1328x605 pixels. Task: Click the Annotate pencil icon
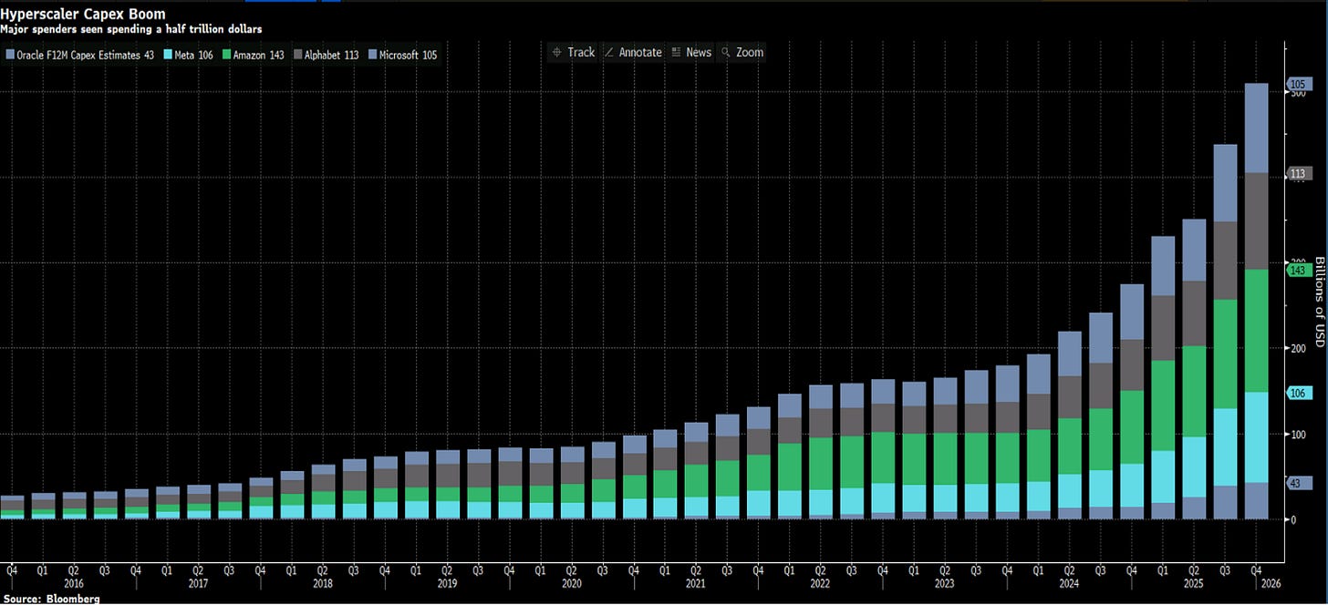pyautogui.click(x=610, y=53)
